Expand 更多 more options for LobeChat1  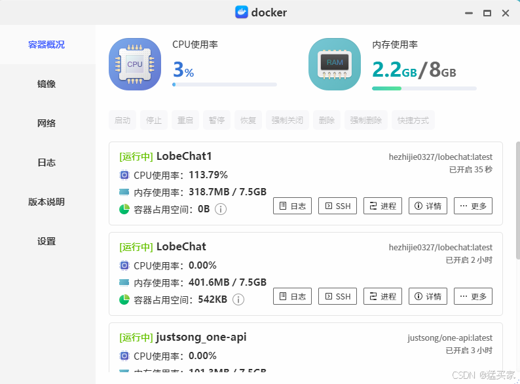click(473, 206)
